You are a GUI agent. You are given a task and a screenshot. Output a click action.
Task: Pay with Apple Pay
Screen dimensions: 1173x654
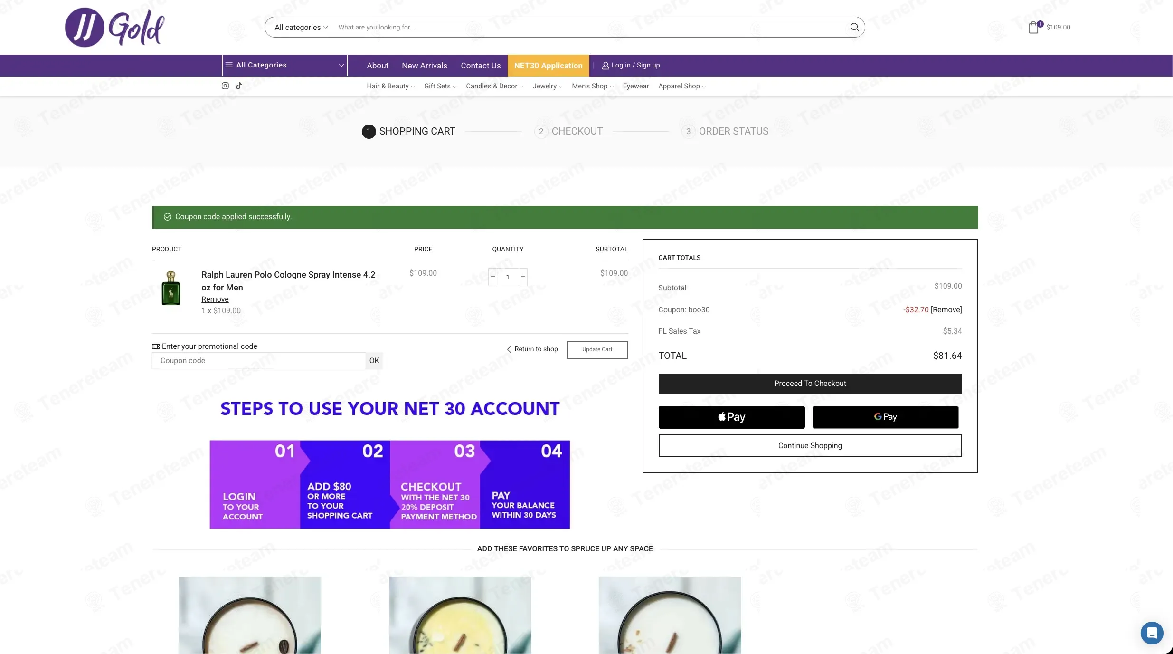coord(731,417)
